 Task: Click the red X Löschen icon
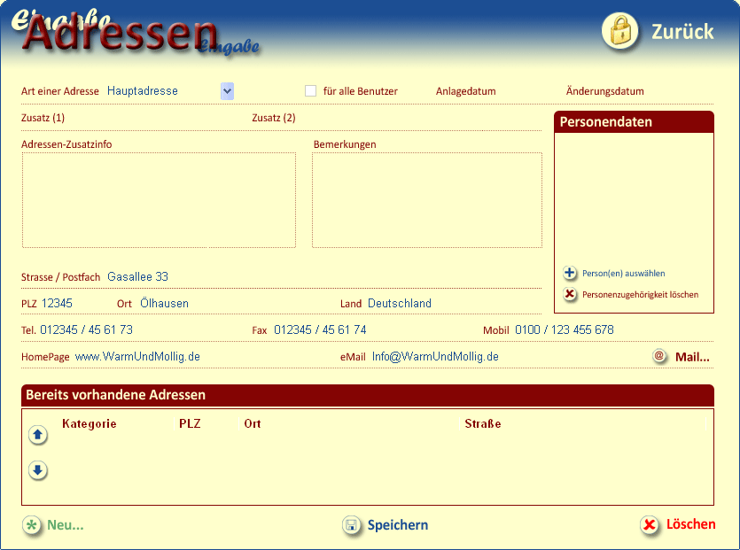tap(650, 524)
